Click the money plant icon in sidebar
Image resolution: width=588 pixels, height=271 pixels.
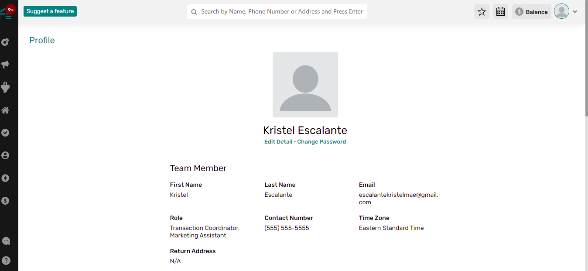point(5,87)
